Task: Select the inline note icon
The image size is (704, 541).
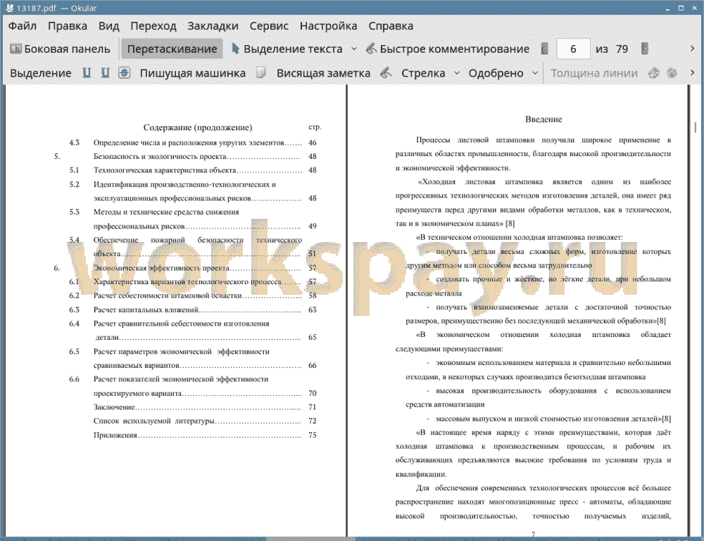Action: pyautogui.click(x=261, y=72)
